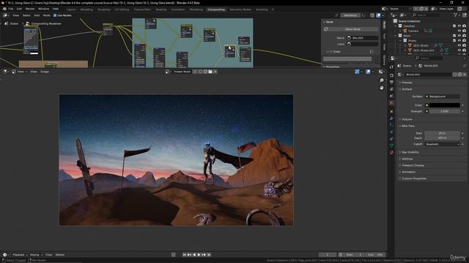Open the Modifiers properties tab
Viewport: 469px width, 263px height.
tap(391, 118)
